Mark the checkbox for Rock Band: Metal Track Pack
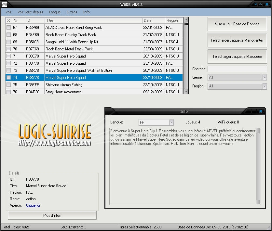This screenshot has height=231, width=272. (x=8, y=49)
